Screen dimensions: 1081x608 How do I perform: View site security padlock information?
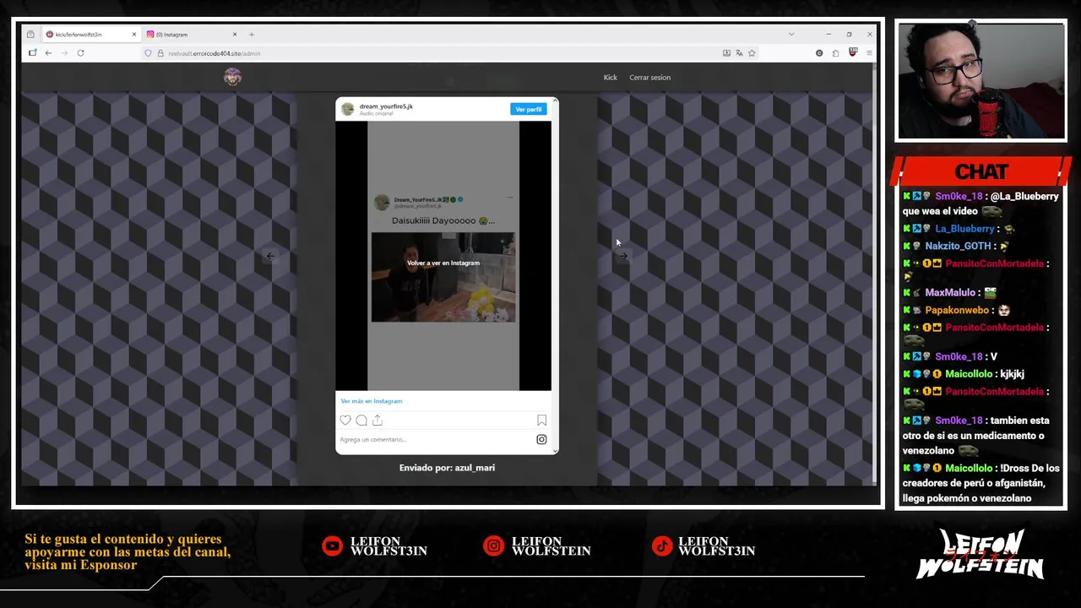pos(160,53)
